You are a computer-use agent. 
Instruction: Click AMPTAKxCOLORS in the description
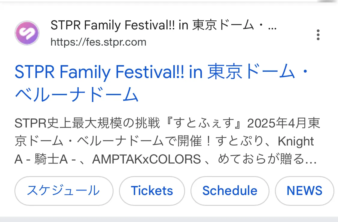point(146,159)
